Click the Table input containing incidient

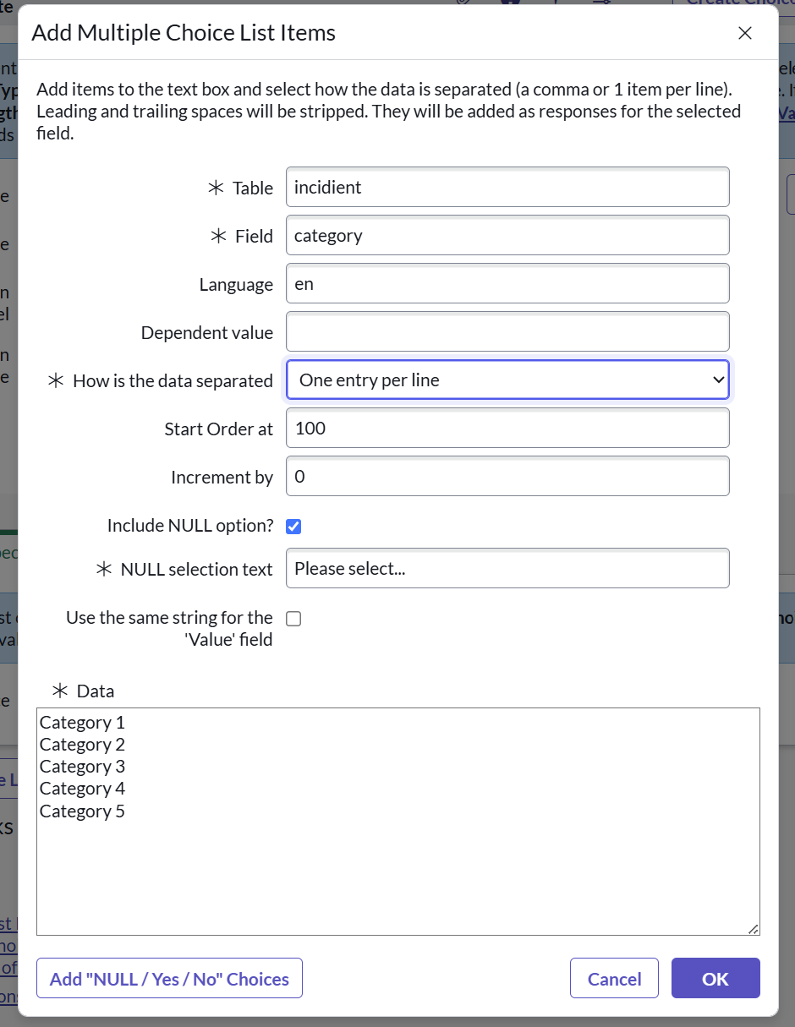point(507,188)
